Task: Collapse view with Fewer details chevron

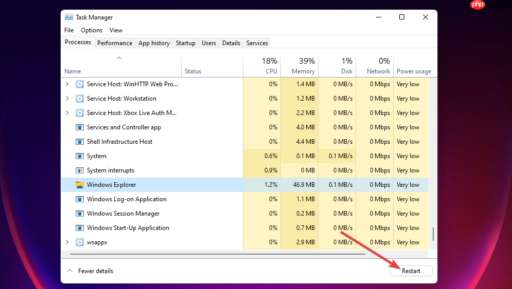Action: [69, 271]
